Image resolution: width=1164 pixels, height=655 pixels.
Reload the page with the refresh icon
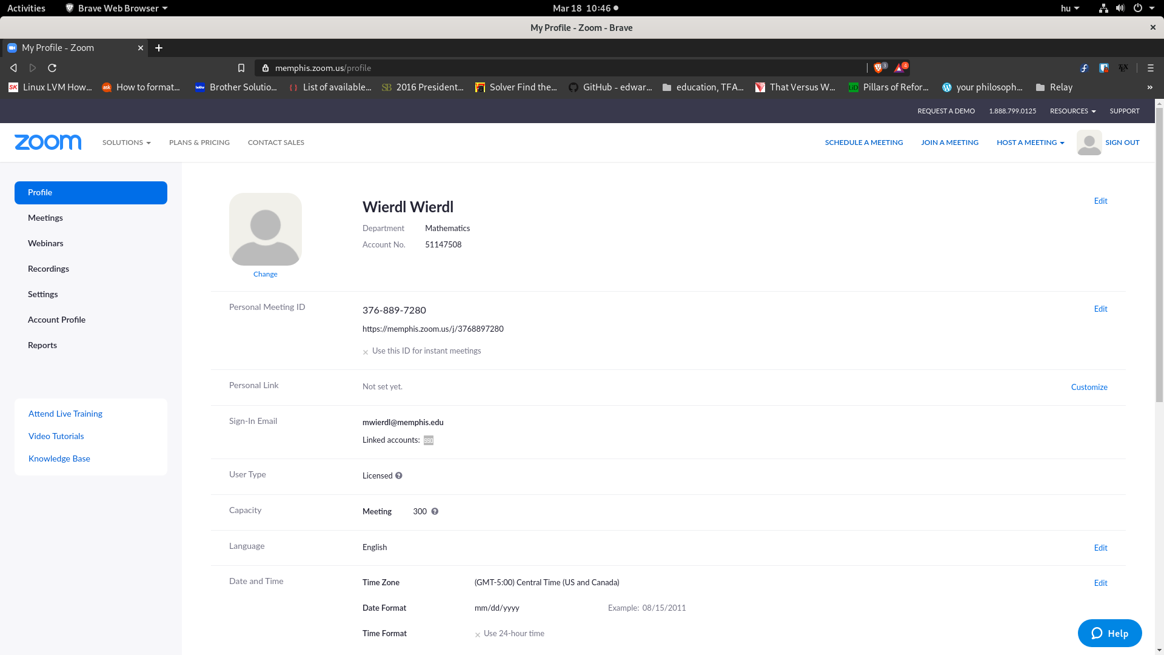click(x=52, y=68)
